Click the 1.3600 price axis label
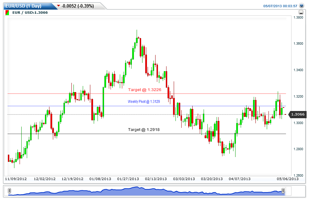This screenshot has height=200, width=309. click(x=298, y=44)
